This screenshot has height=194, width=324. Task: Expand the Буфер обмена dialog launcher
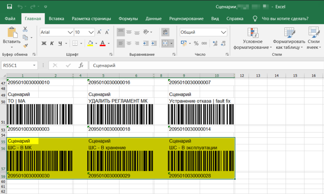34,55
